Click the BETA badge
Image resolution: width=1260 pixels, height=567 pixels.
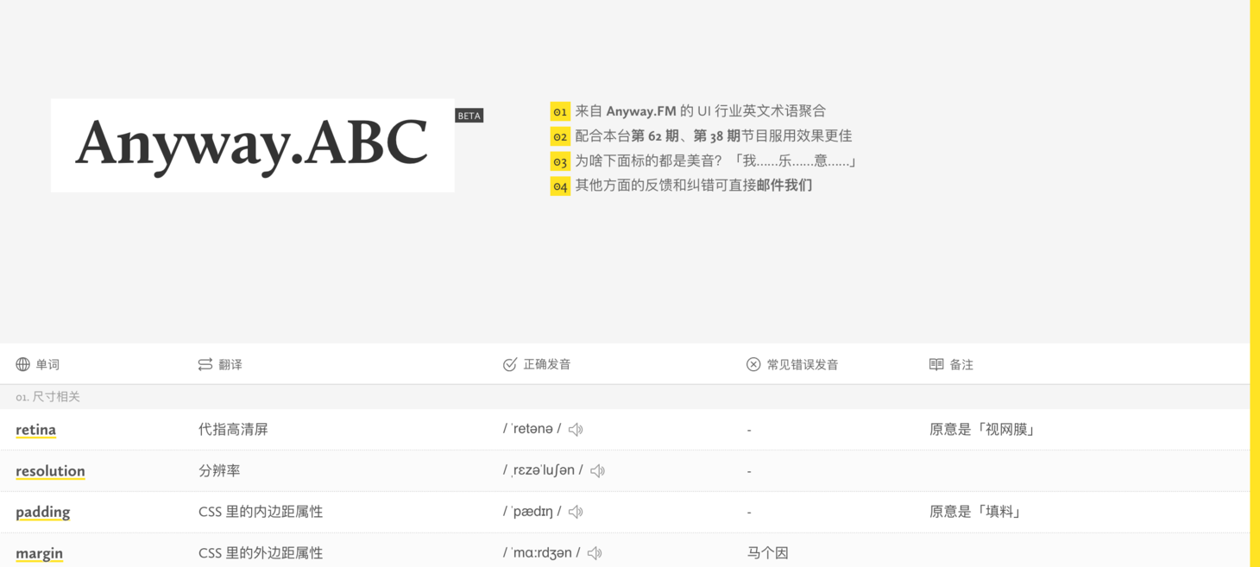(469, 116)
